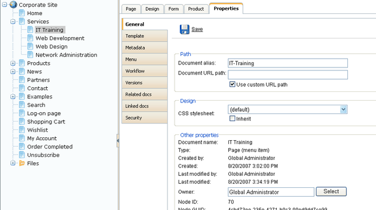Open the CSS stylesheet dropdown
376x210 pixels.
pos(343,110)
